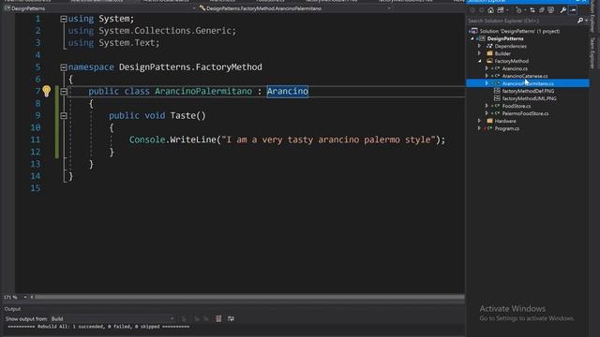The width and height of the screenshot is (600, 337).
Task: Click Go to Next Message output icon
Action: (206, 318)
